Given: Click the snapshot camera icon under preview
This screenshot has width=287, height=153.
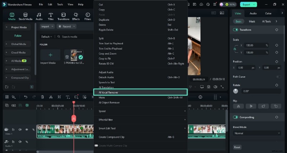Looking at the screenshot, I should [208, 87].
